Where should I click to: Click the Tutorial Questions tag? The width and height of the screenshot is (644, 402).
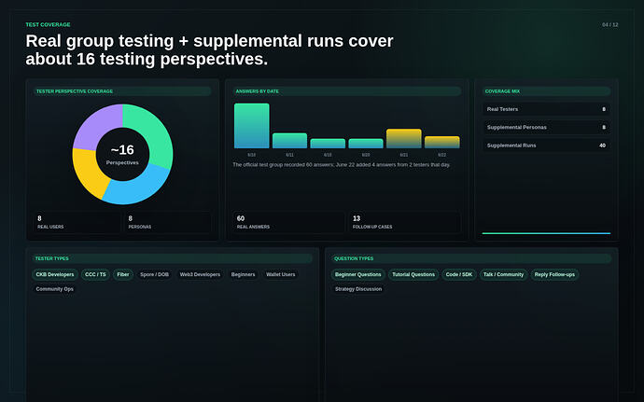point(413,274)
